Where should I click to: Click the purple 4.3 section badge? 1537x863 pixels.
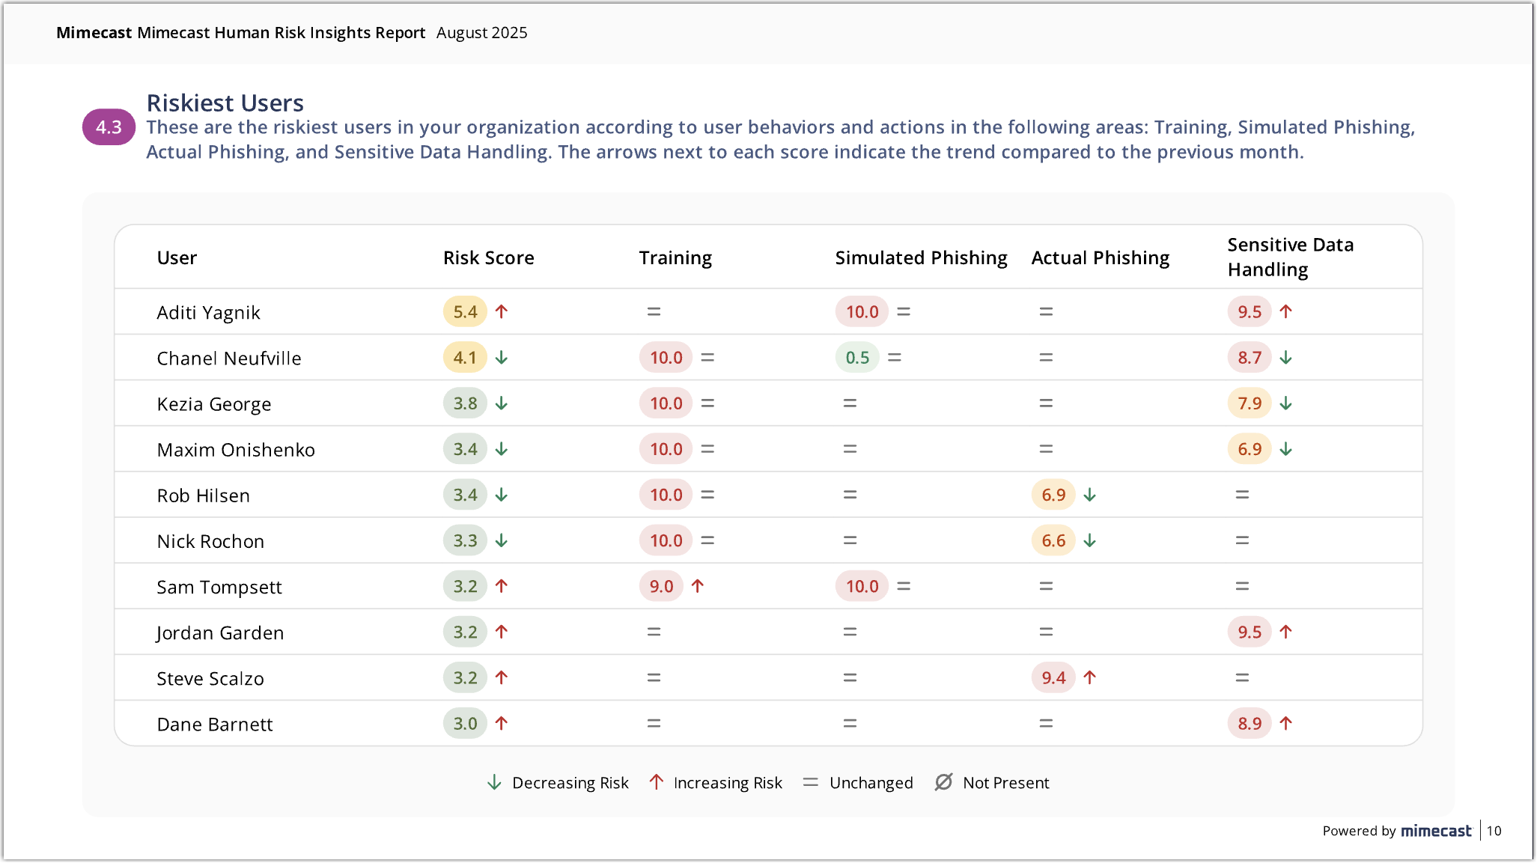point(109,127)
